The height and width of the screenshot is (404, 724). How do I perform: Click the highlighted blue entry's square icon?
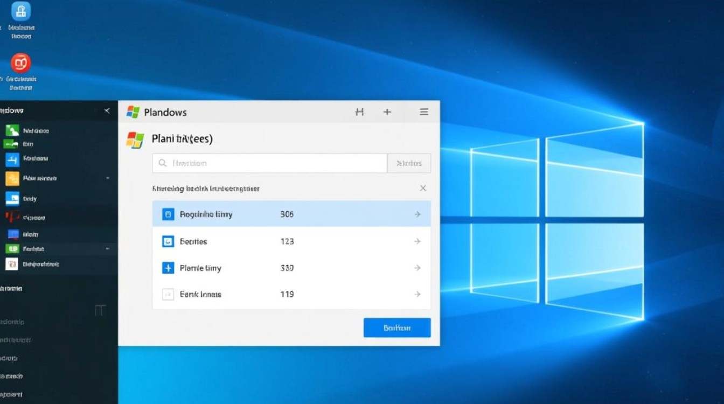[168, 214]
